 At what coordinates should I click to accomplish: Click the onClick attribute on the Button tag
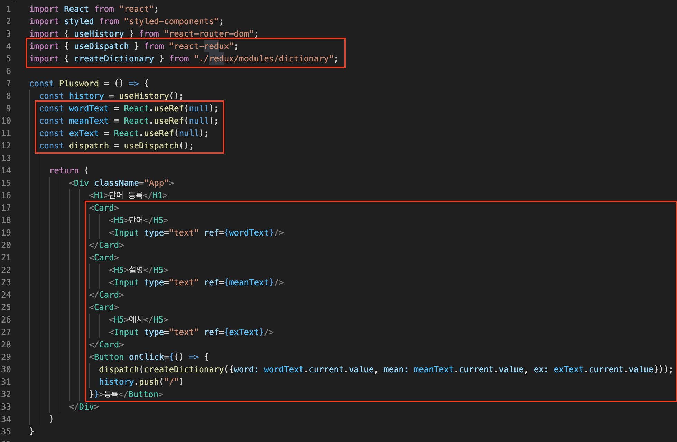pos(147,357)
